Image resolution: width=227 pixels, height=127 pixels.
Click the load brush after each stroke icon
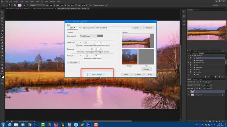click(x=24, y=5)
